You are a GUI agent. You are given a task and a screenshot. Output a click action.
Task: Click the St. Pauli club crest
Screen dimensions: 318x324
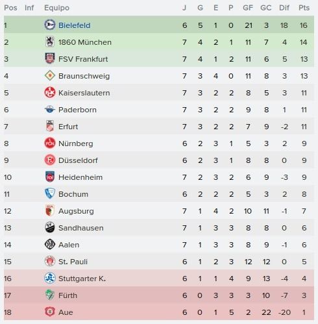[x=50, y=261]
